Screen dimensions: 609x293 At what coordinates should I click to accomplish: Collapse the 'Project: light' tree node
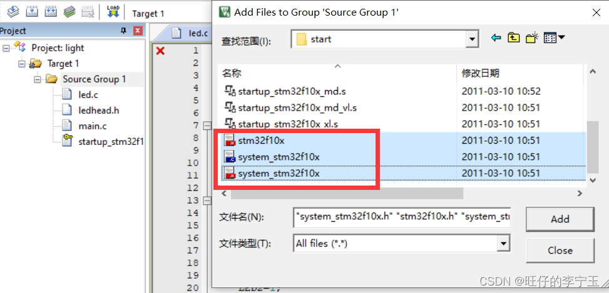(x=6, y=49)
